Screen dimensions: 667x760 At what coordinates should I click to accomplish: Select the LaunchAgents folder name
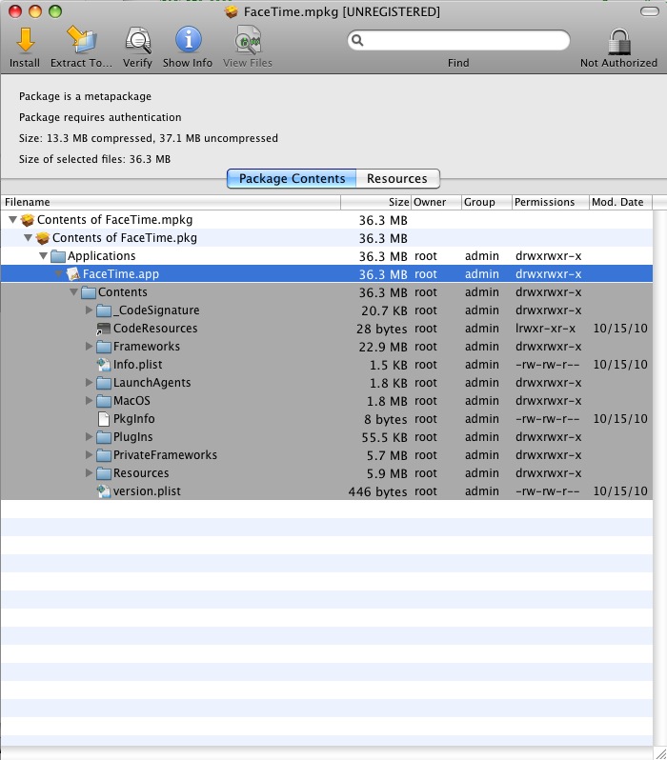152,383
